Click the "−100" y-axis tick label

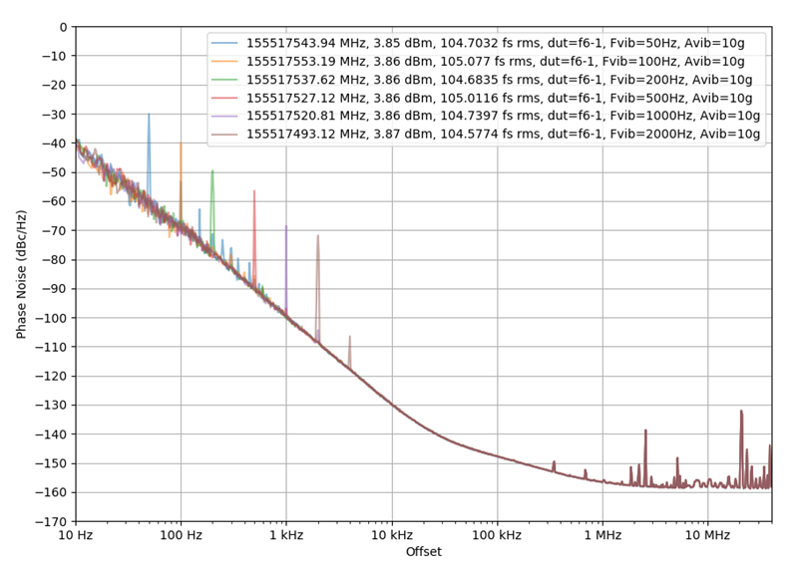click(49, 318)
